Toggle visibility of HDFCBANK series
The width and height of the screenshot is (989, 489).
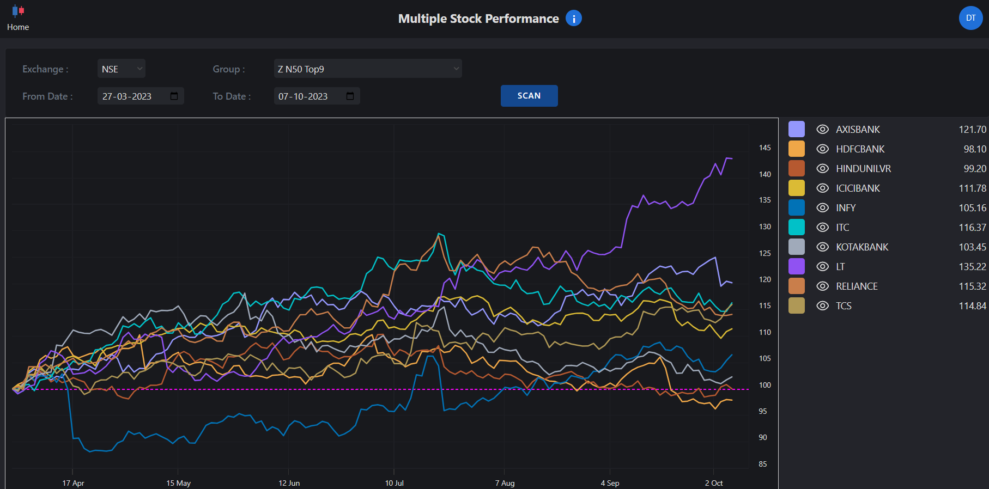point(822,149)
